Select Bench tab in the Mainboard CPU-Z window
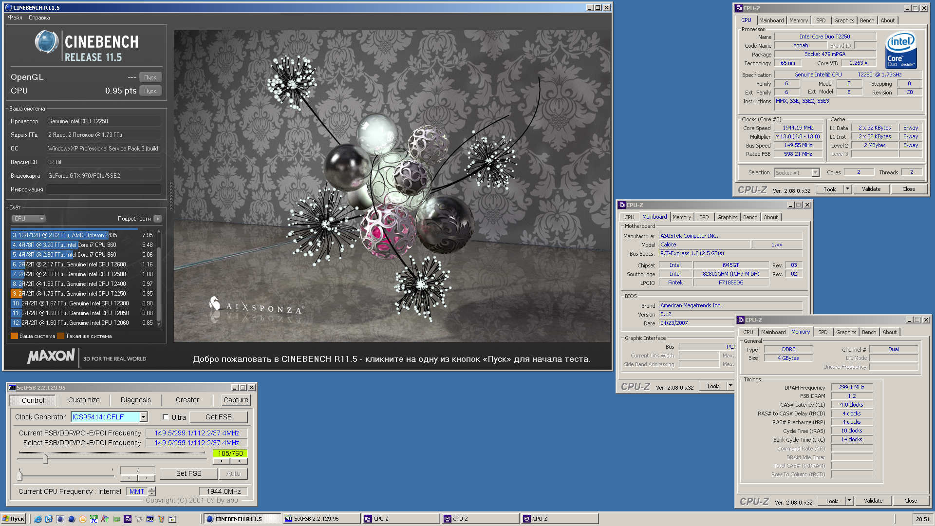935x526 pixels. pyautogui.click(x=750, y=217)
